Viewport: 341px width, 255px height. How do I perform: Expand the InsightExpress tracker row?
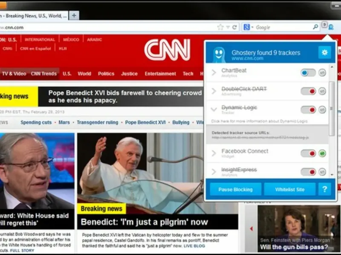pyautogui.click(x=214, y=172)
